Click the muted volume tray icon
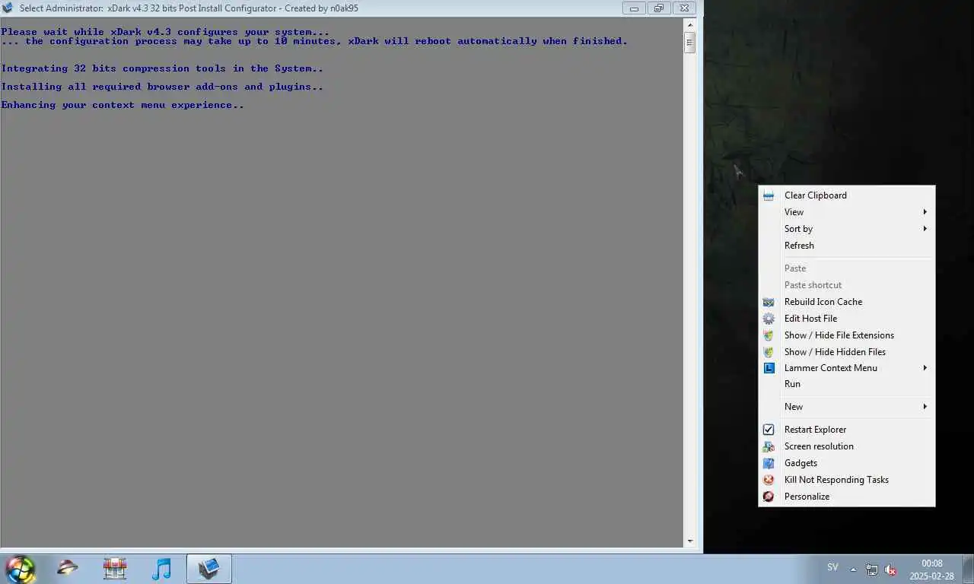Viewport: 974px width, 584px height. pos(890,570)
